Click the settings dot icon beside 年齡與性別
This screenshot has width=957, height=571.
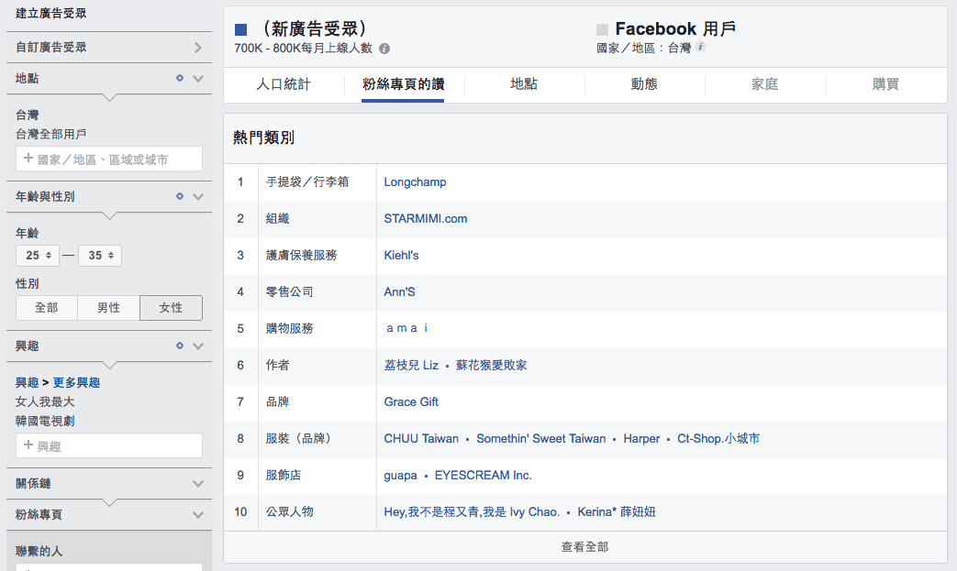point(180,196)
